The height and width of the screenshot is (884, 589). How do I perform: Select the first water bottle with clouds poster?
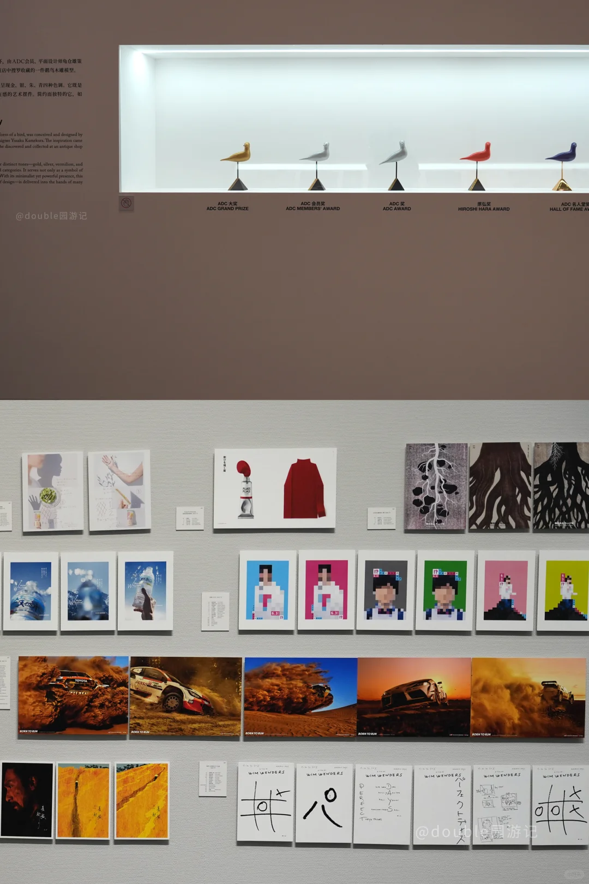tap(31, 592)
